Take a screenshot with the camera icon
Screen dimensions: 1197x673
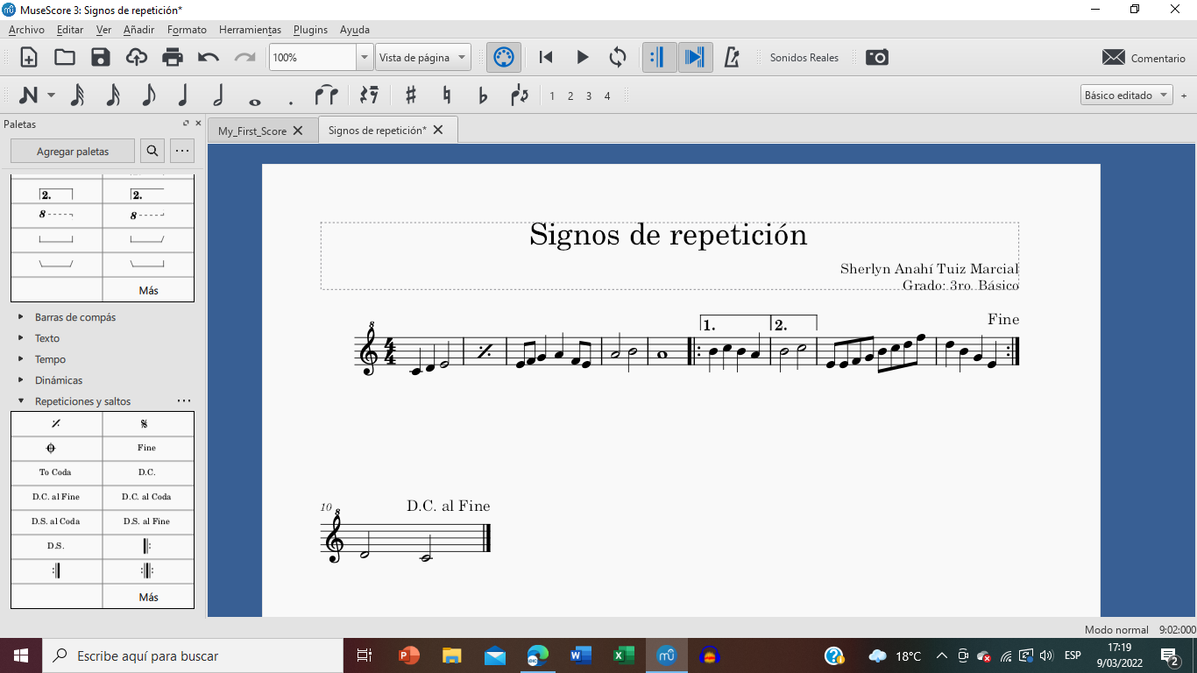(x=877, y=58)
